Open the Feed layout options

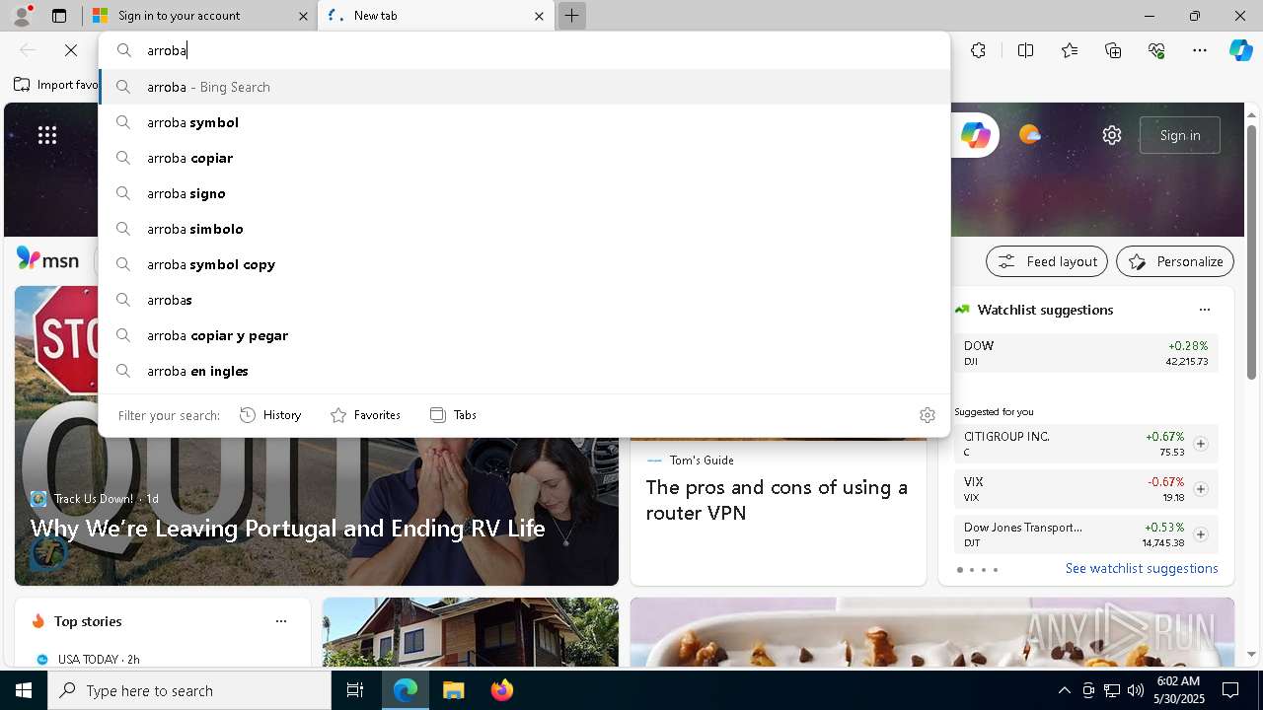(x=1047, y=261)
